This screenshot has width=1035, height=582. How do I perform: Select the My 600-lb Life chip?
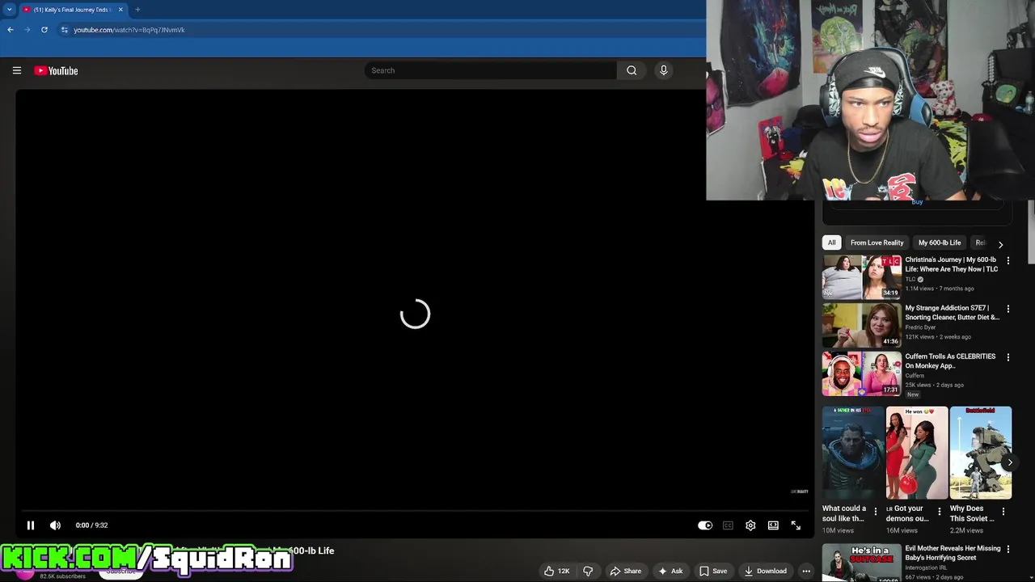[940, 242]
